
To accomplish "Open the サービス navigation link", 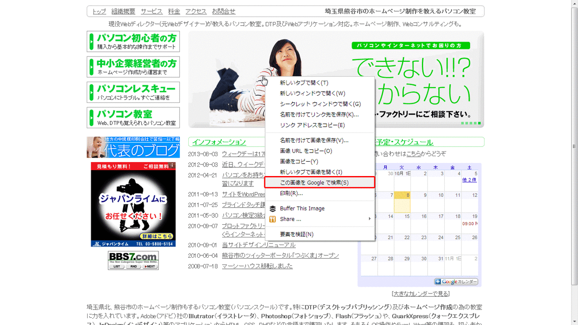I will coord(152,11).
